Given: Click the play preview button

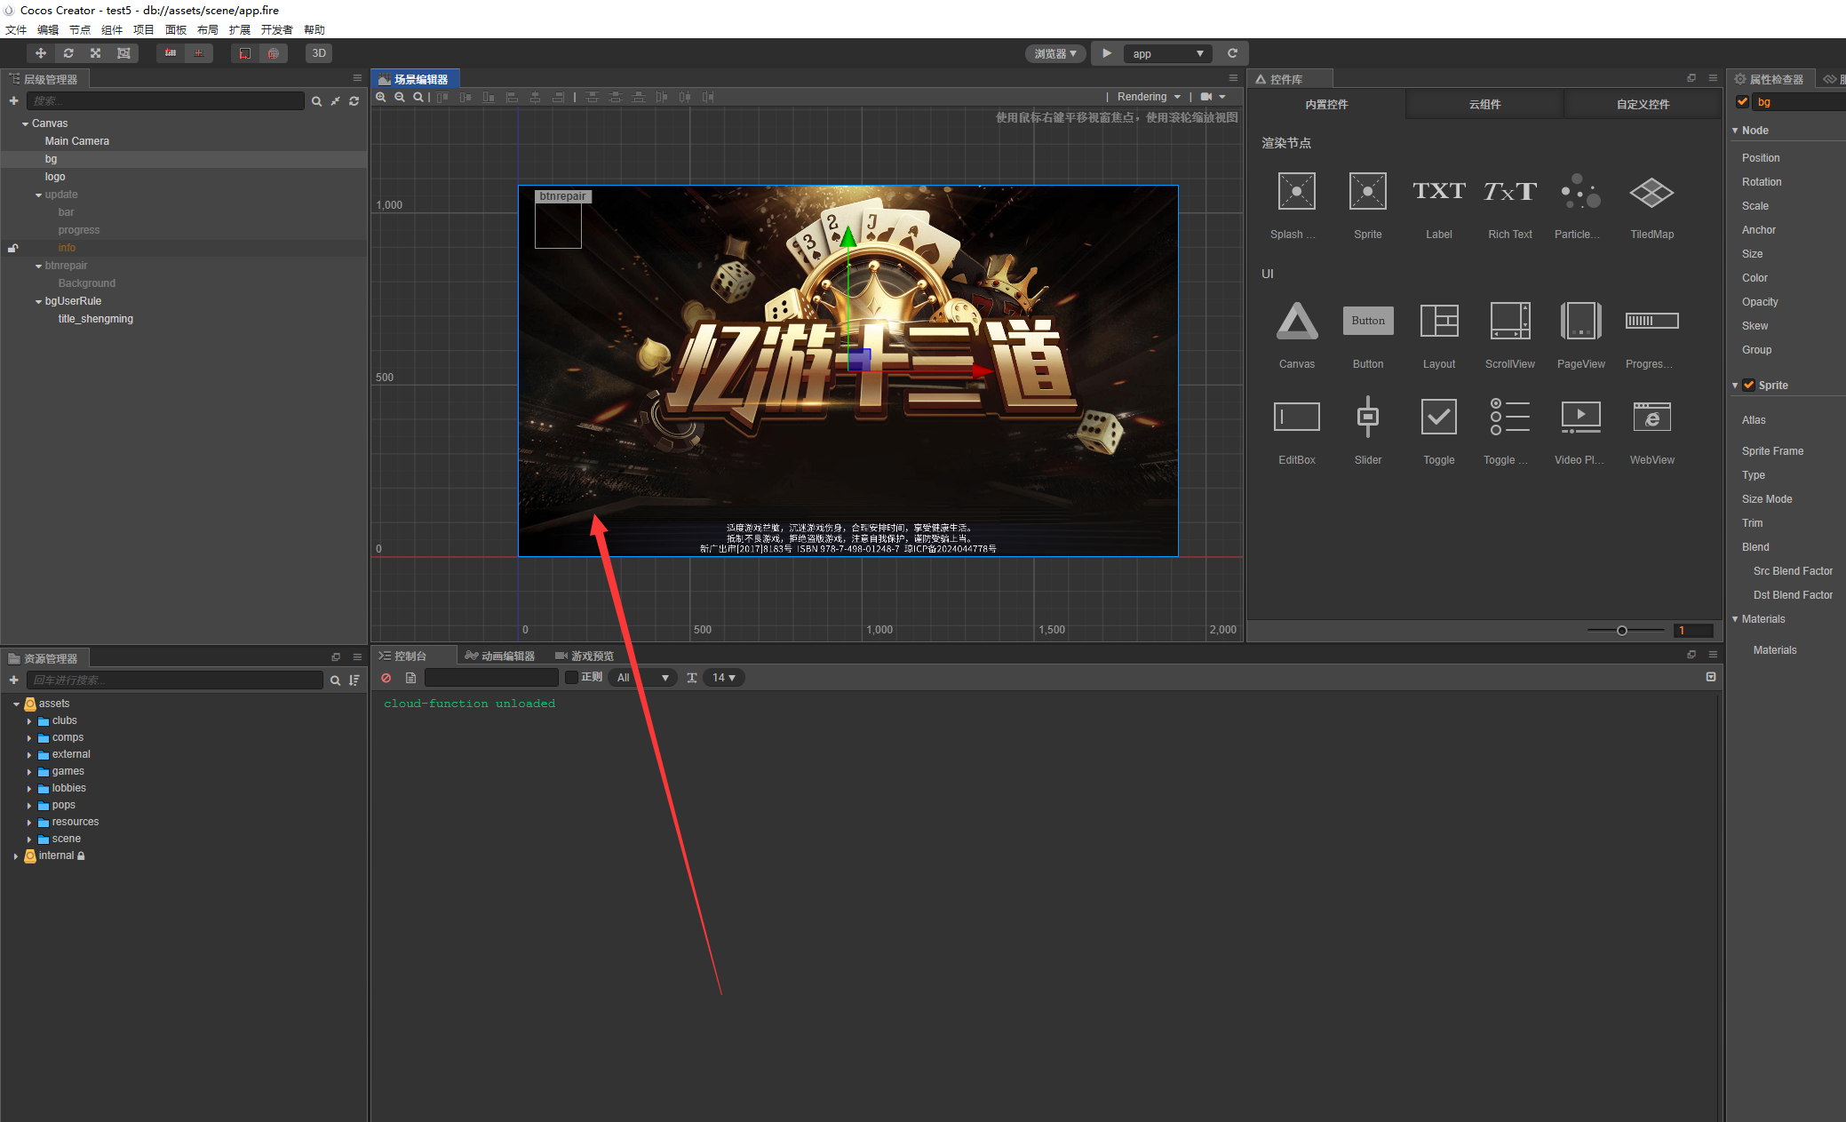Looking at the screenshot, I should click(x=1107, y=53).
